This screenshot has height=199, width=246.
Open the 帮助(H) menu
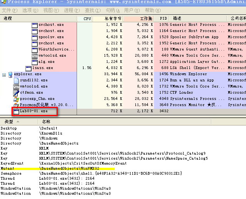[153, 10]
